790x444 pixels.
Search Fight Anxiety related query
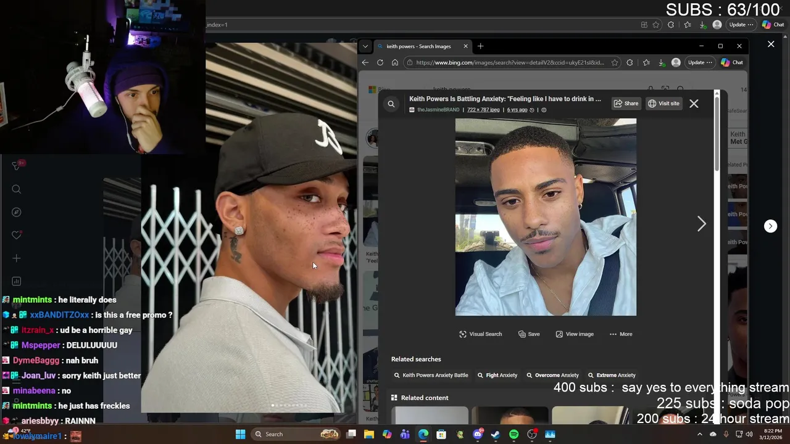coord(497,375)
